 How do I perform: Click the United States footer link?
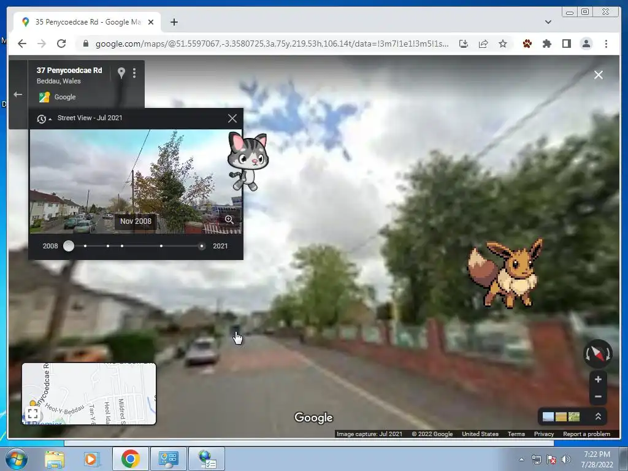pyautogui.click(x=480, y=434)
